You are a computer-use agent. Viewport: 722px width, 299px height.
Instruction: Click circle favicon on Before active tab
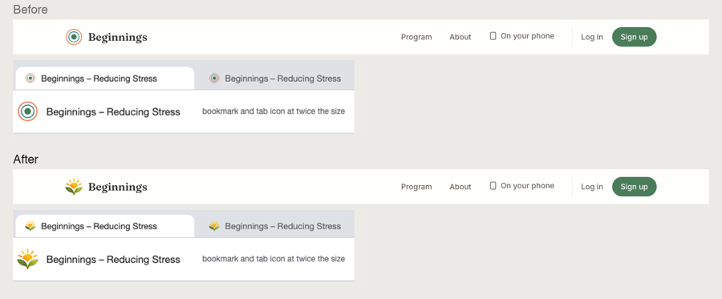[x=30, y=79]
